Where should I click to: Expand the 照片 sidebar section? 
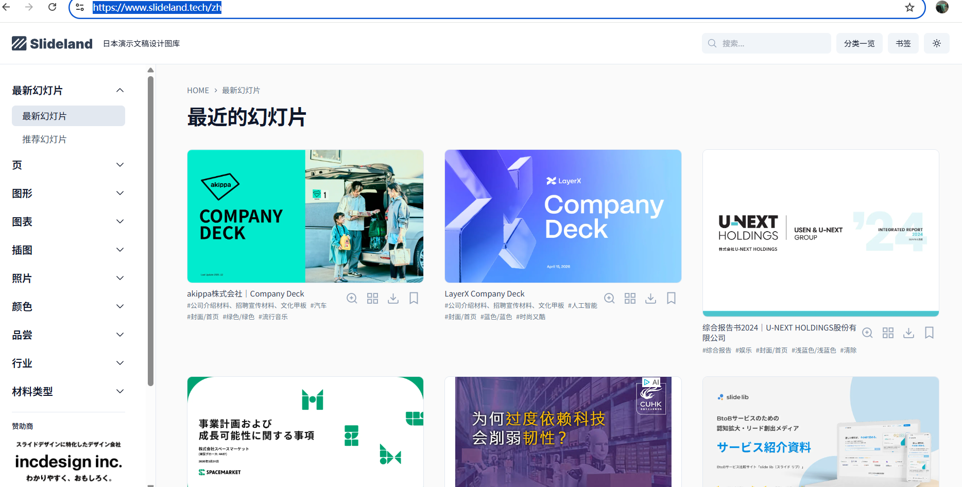(x=120, y=279)
